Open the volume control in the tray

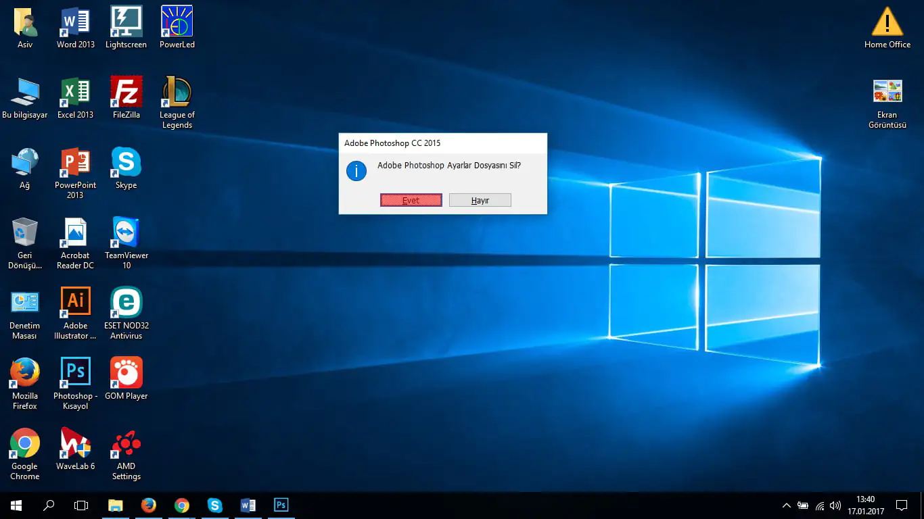click(x=835, y=505)
